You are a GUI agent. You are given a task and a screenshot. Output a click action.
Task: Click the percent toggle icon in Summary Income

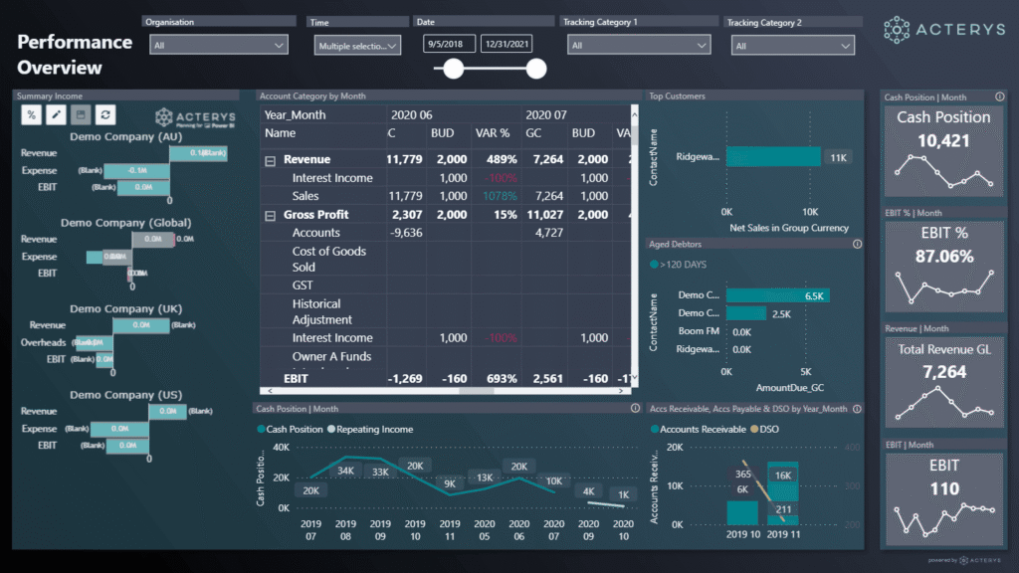pyautogui.click(x=31, y=115)
